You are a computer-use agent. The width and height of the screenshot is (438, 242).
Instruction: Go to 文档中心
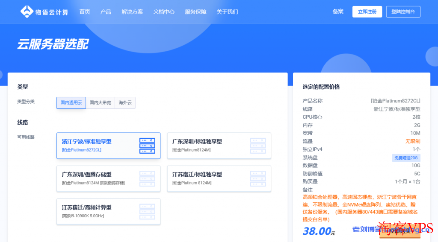(x=164, y=12)
